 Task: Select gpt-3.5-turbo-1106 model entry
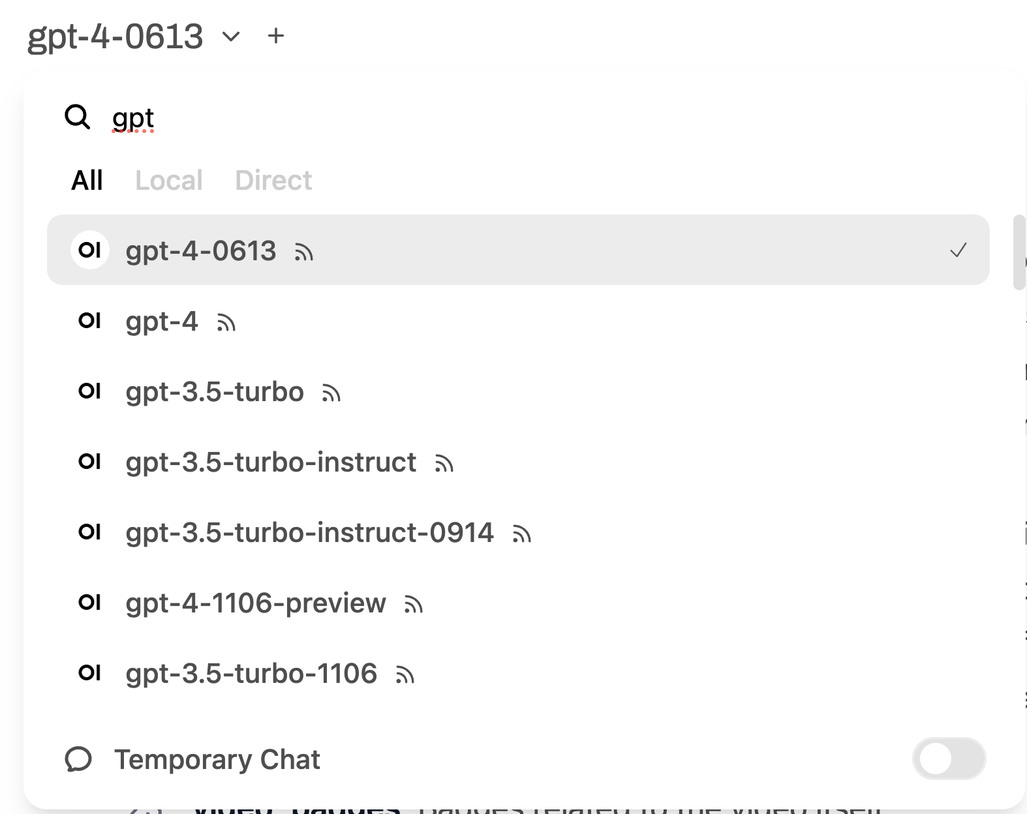pos(251,673)
